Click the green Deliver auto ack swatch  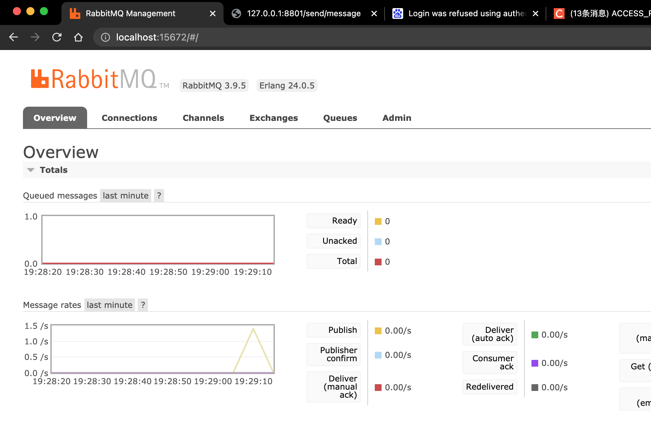pyautogui.click(x=535, y=335)
